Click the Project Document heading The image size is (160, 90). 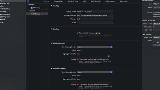[148, 21]
